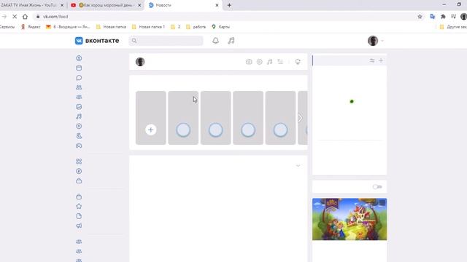Image resolution: width=467 pixels, height=262 pixels.
Task: Open the VK Pay coin icon in sidebar
Action: pyautogui.click(x=79, y=171)
